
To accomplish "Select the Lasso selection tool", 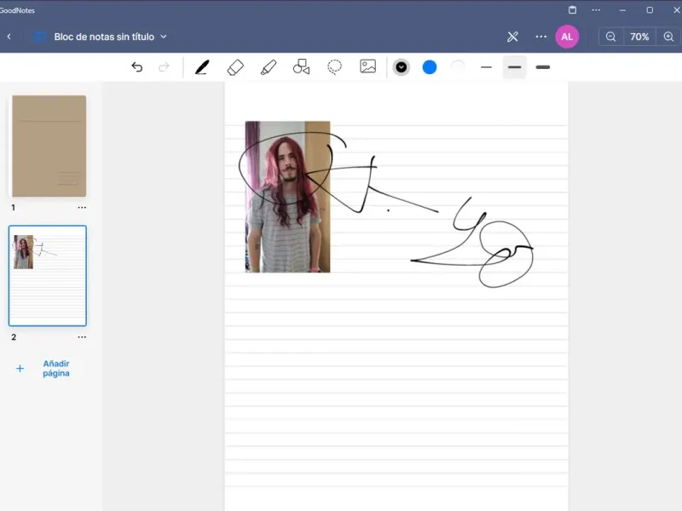I will point(335,67).
